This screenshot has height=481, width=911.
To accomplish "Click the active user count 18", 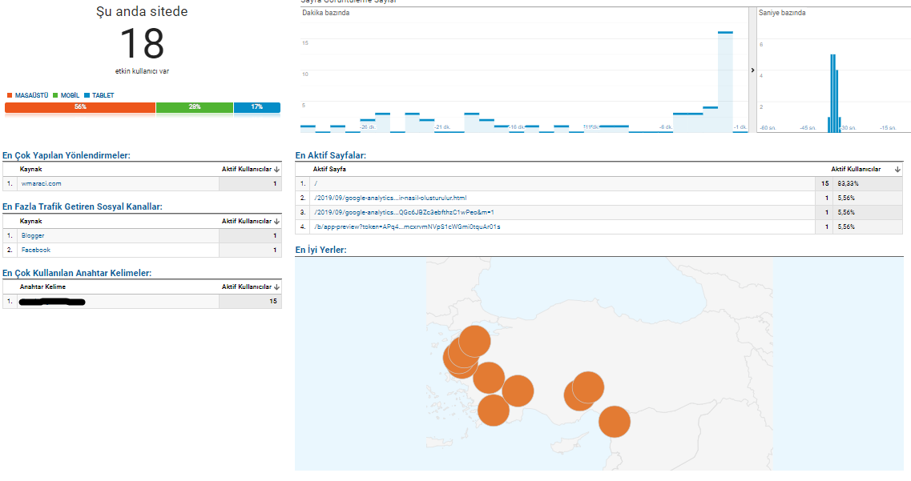I will 142,44.
